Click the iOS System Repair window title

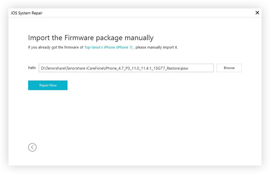(27, 13)
